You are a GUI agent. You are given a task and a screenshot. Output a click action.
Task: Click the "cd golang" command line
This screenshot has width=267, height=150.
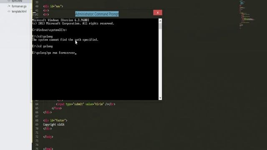pyautogui.click(x=42, y=46)
